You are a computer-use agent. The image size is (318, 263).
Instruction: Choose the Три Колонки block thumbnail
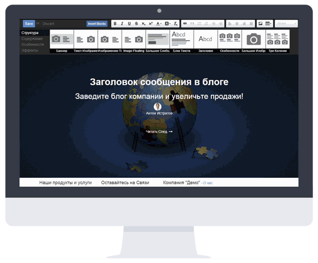[x=278, y=41]
